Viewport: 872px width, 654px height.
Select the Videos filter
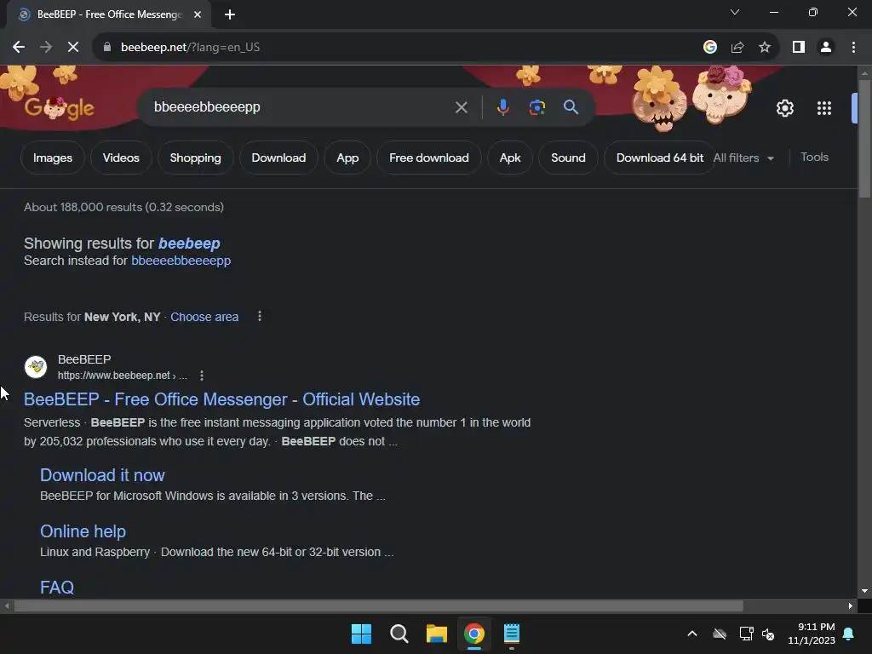point(121,158)
